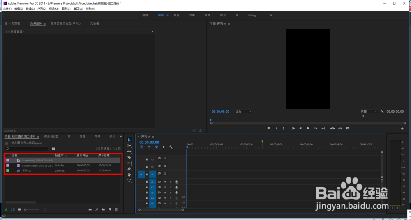The width and height of the screenshot is (411, 220).
Task: Switch to 媒体浏览器 tab
Action: click(x=51, y=136)
